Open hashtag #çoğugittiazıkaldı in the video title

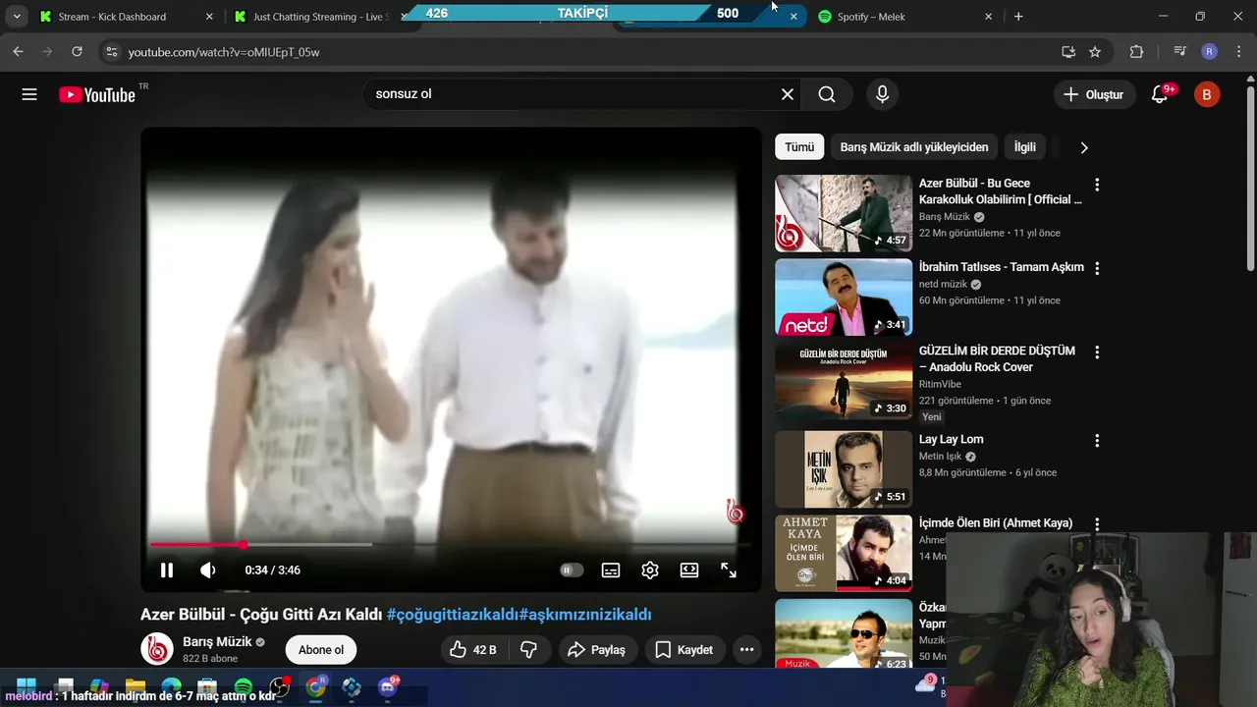coord(453,615)
